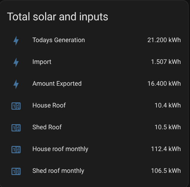Select the Amount Exported label

57,84
